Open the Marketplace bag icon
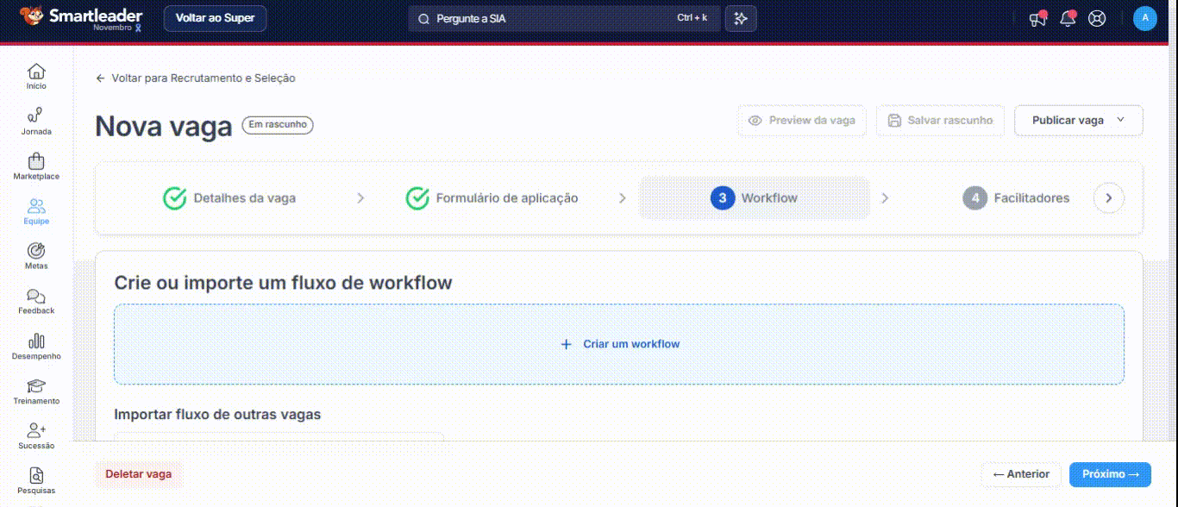This screenshot has height=507, width=1178. pyautogui.click(x=36, y=161)
